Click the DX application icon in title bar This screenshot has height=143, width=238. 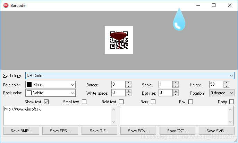pyautogui.click(x=6, y=6)
